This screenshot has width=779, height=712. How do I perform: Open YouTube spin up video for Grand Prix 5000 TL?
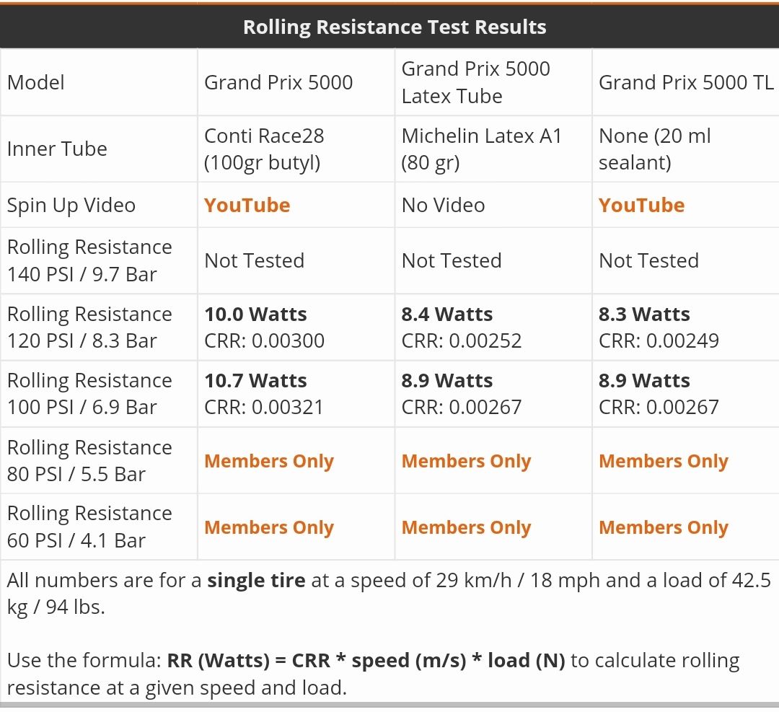click(x=641, y=205)
